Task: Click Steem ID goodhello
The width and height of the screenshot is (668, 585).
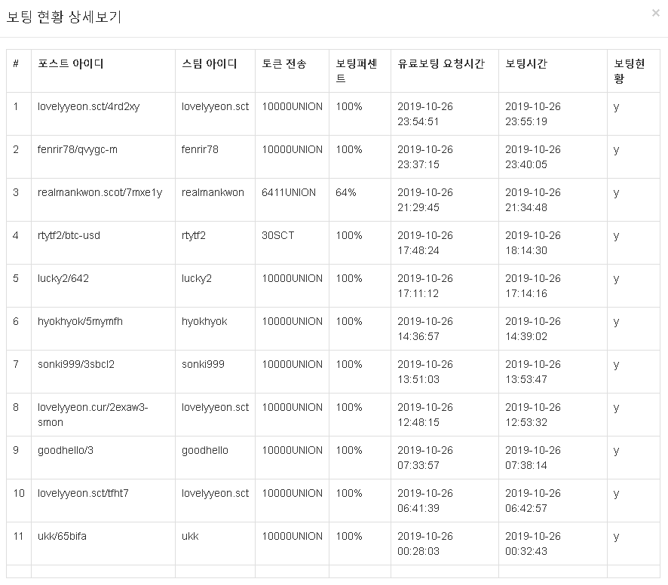Action: [x=205, y=450]
